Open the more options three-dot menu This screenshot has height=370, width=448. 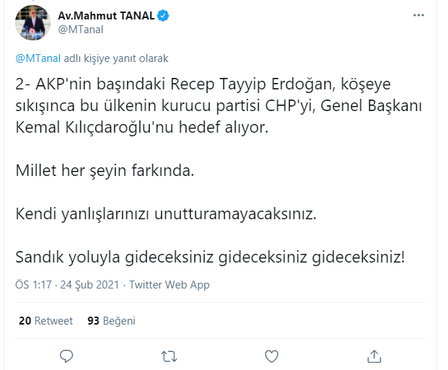tap(418, 14)
